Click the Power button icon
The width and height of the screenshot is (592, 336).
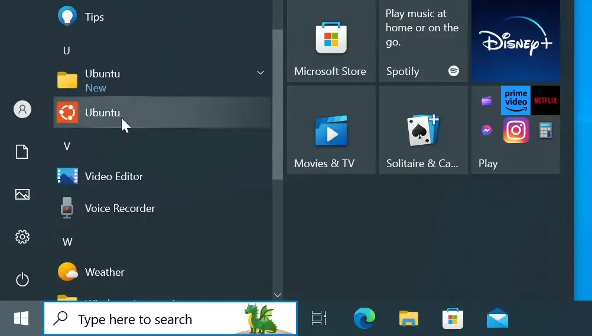[x=22, y=279]
